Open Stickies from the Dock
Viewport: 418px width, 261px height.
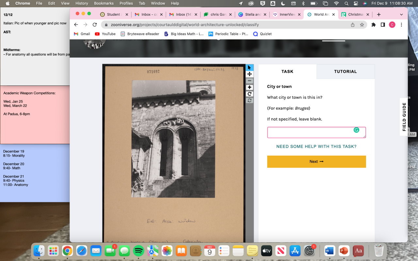[x=253, y=251]
